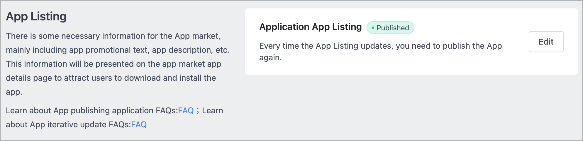Viewport: 583px width, 141px height.
Task: Click the single word 'app.' ending the paragraph
Action: pyautogui.click(x=14, y=92)
